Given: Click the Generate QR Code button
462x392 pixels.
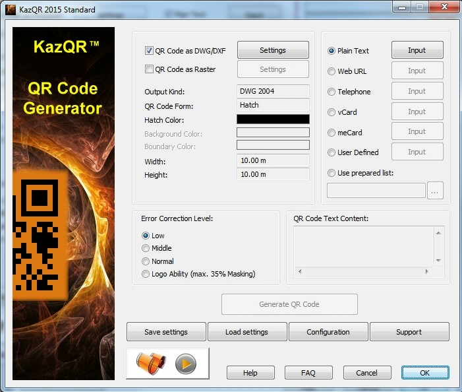Looking at the screenshot, I should pos(289,304).
